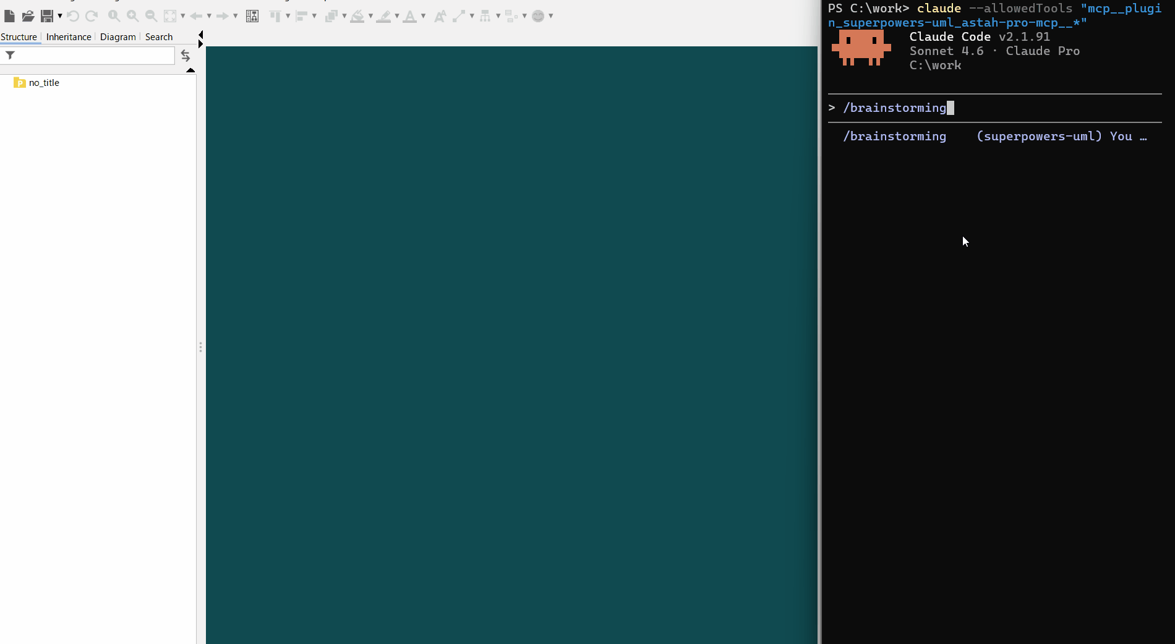Click the Claude Code mascot logo

coord(861,47)
